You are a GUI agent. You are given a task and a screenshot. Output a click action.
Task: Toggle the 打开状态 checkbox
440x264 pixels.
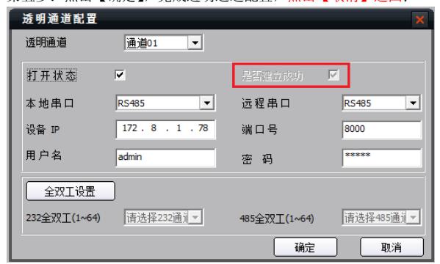120,75
